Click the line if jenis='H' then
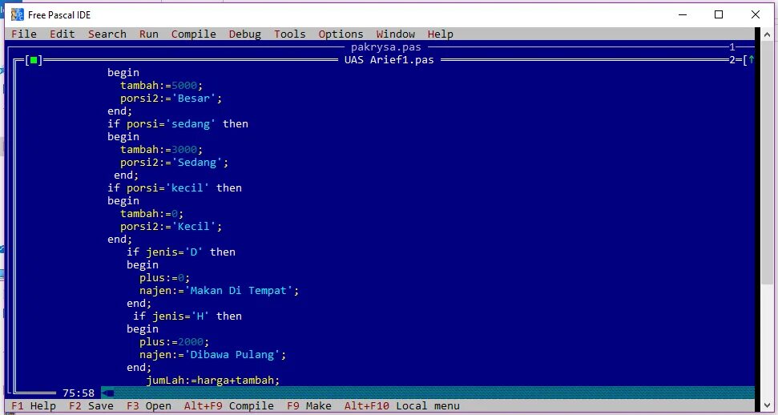The height and width of the screenshot is (415, 778). click(187, 316)
